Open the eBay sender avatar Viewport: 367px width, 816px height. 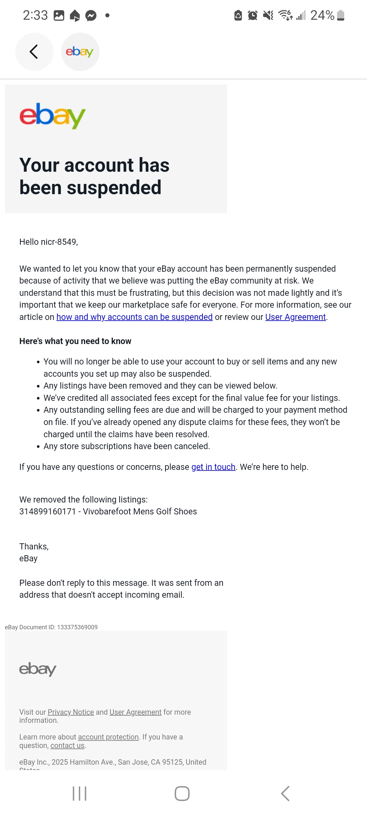pos(80,52)
